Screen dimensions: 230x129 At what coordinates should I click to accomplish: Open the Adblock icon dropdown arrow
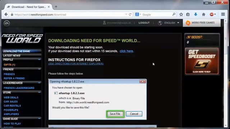[x=215, y=14]
